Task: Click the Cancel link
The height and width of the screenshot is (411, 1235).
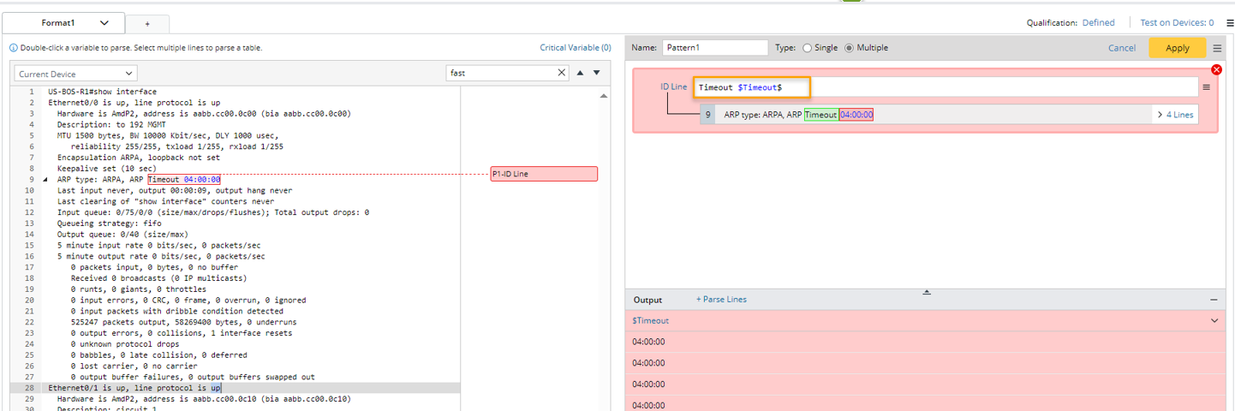Action: pyautogui.click(x=1121, y=48)
